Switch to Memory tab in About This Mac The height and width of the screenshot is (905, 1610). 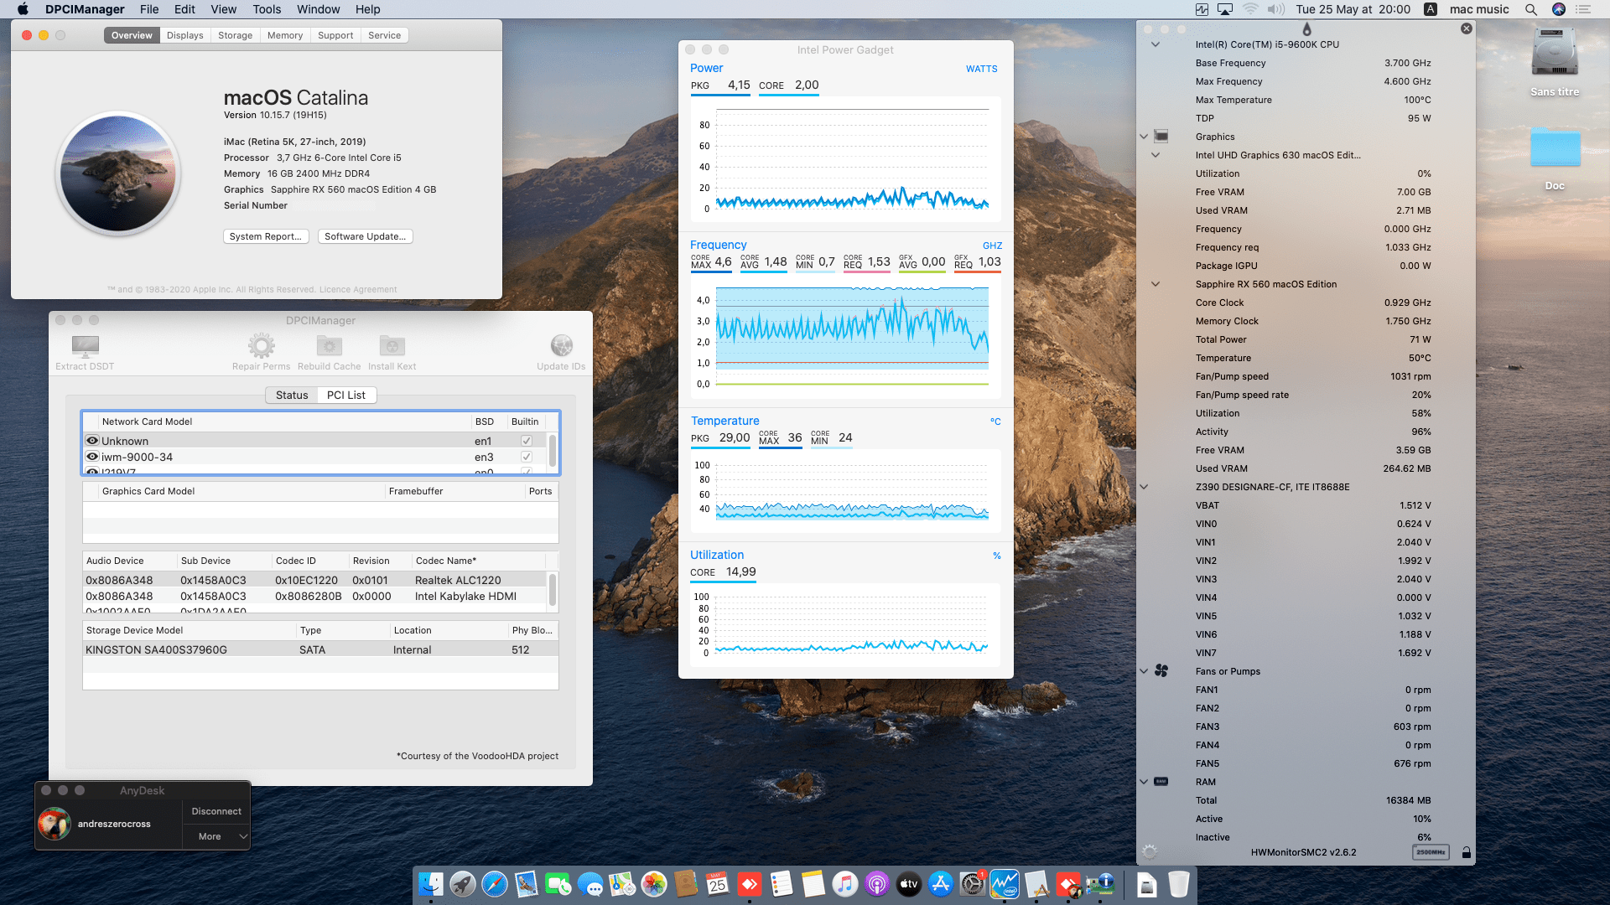point(285,35)
